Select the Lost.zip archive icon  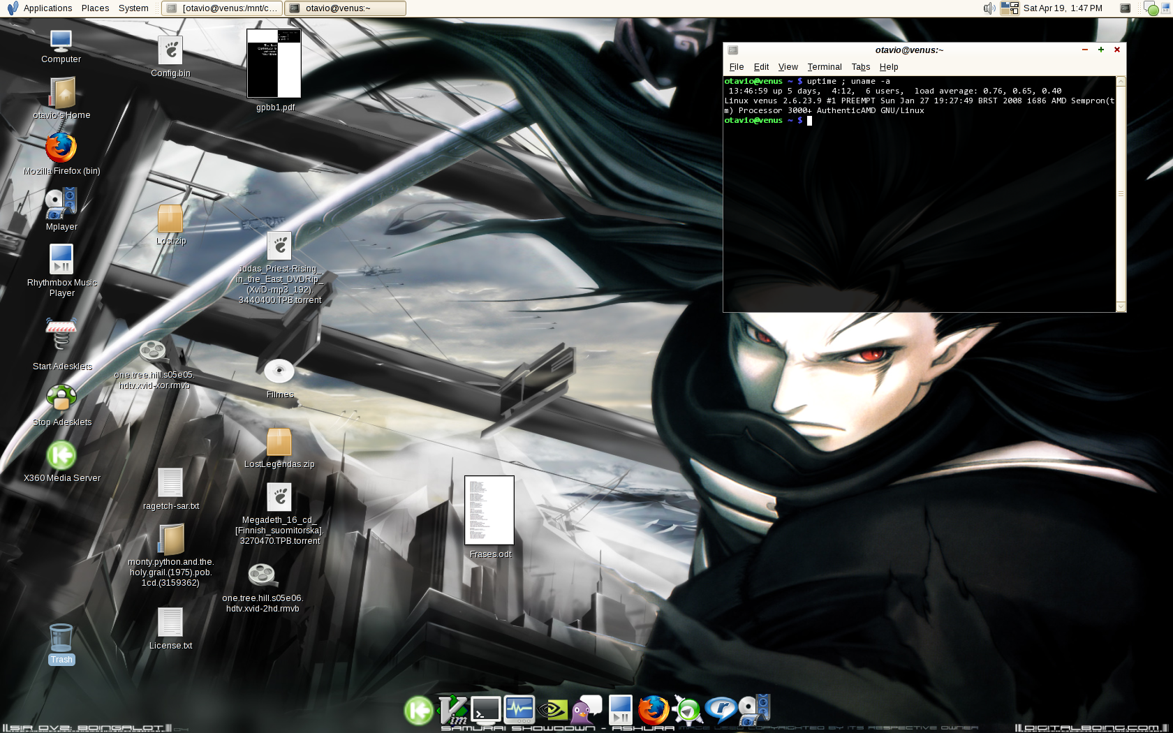pyautogui.click(x=170, y=219)
